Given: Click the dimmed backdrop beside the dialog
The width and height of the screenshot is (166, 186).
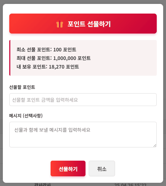Looking at the screenshot, I should pos(1,93).
